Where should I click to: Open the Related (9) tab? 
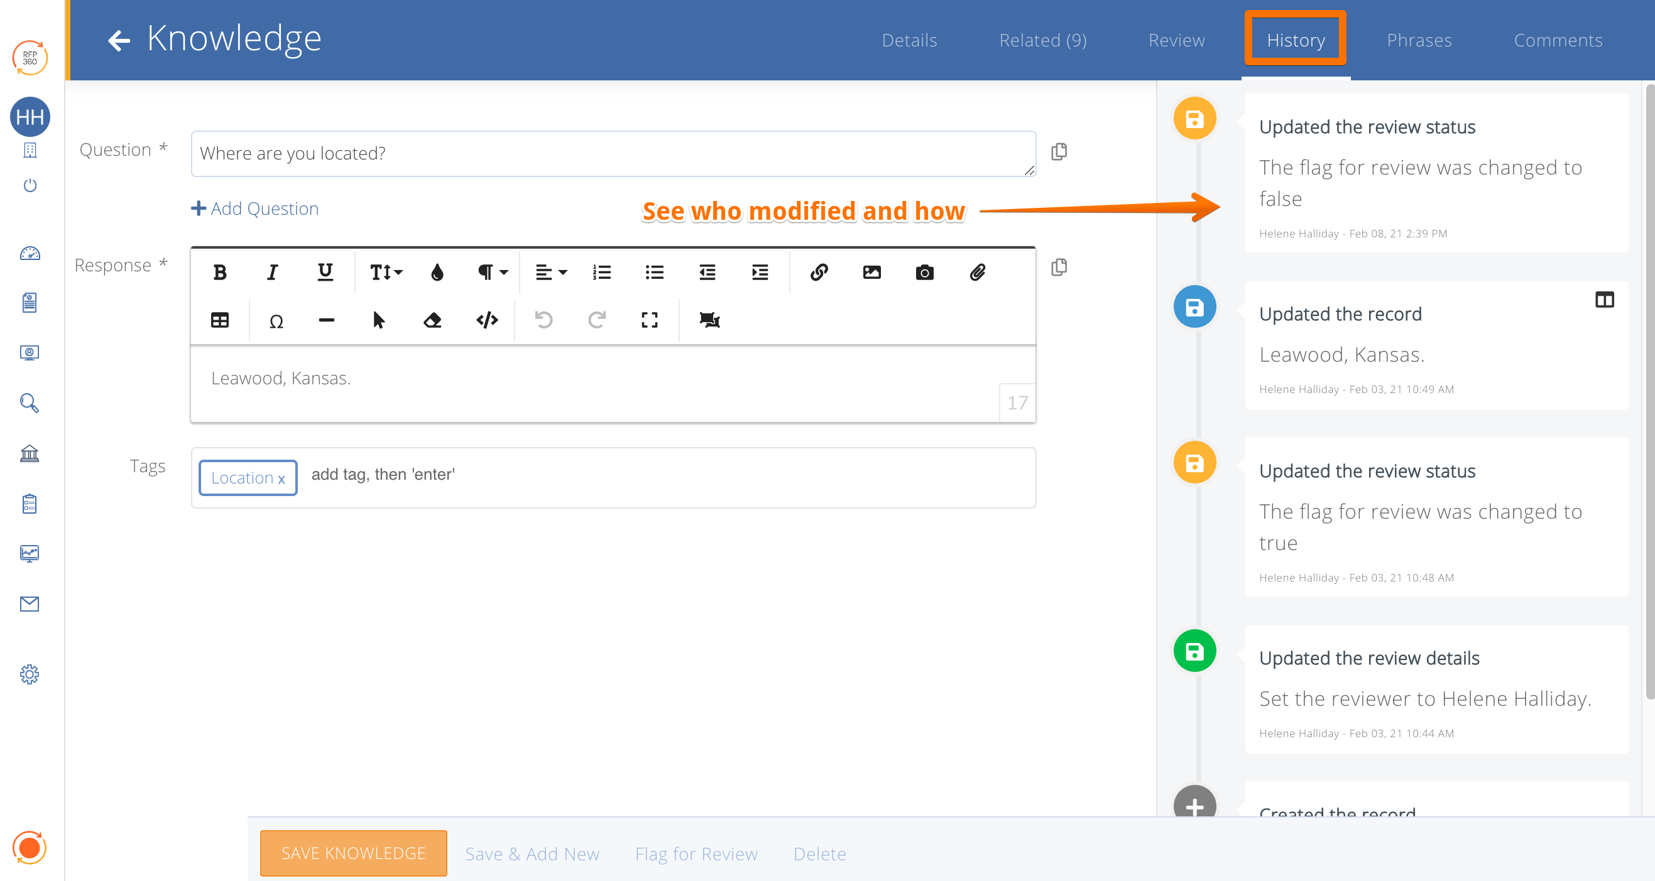coord(1043,40)
